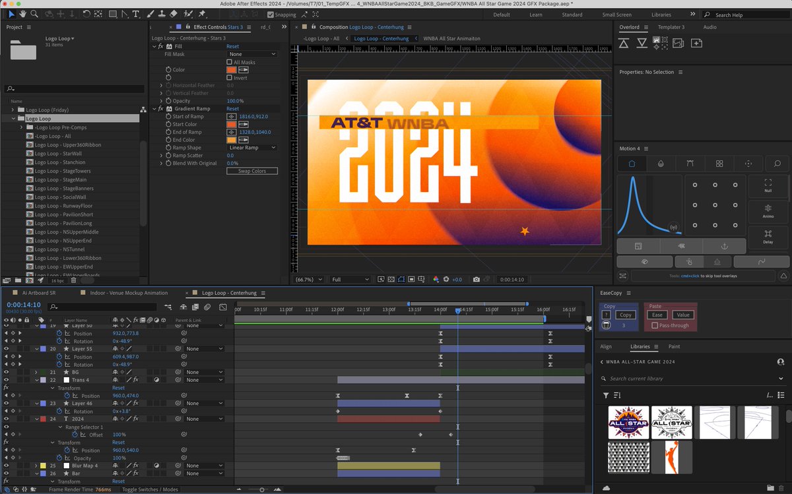Open viewer magnification 66.7% dropdown
This screenshot has width=792, height=494.
(309, 280)
